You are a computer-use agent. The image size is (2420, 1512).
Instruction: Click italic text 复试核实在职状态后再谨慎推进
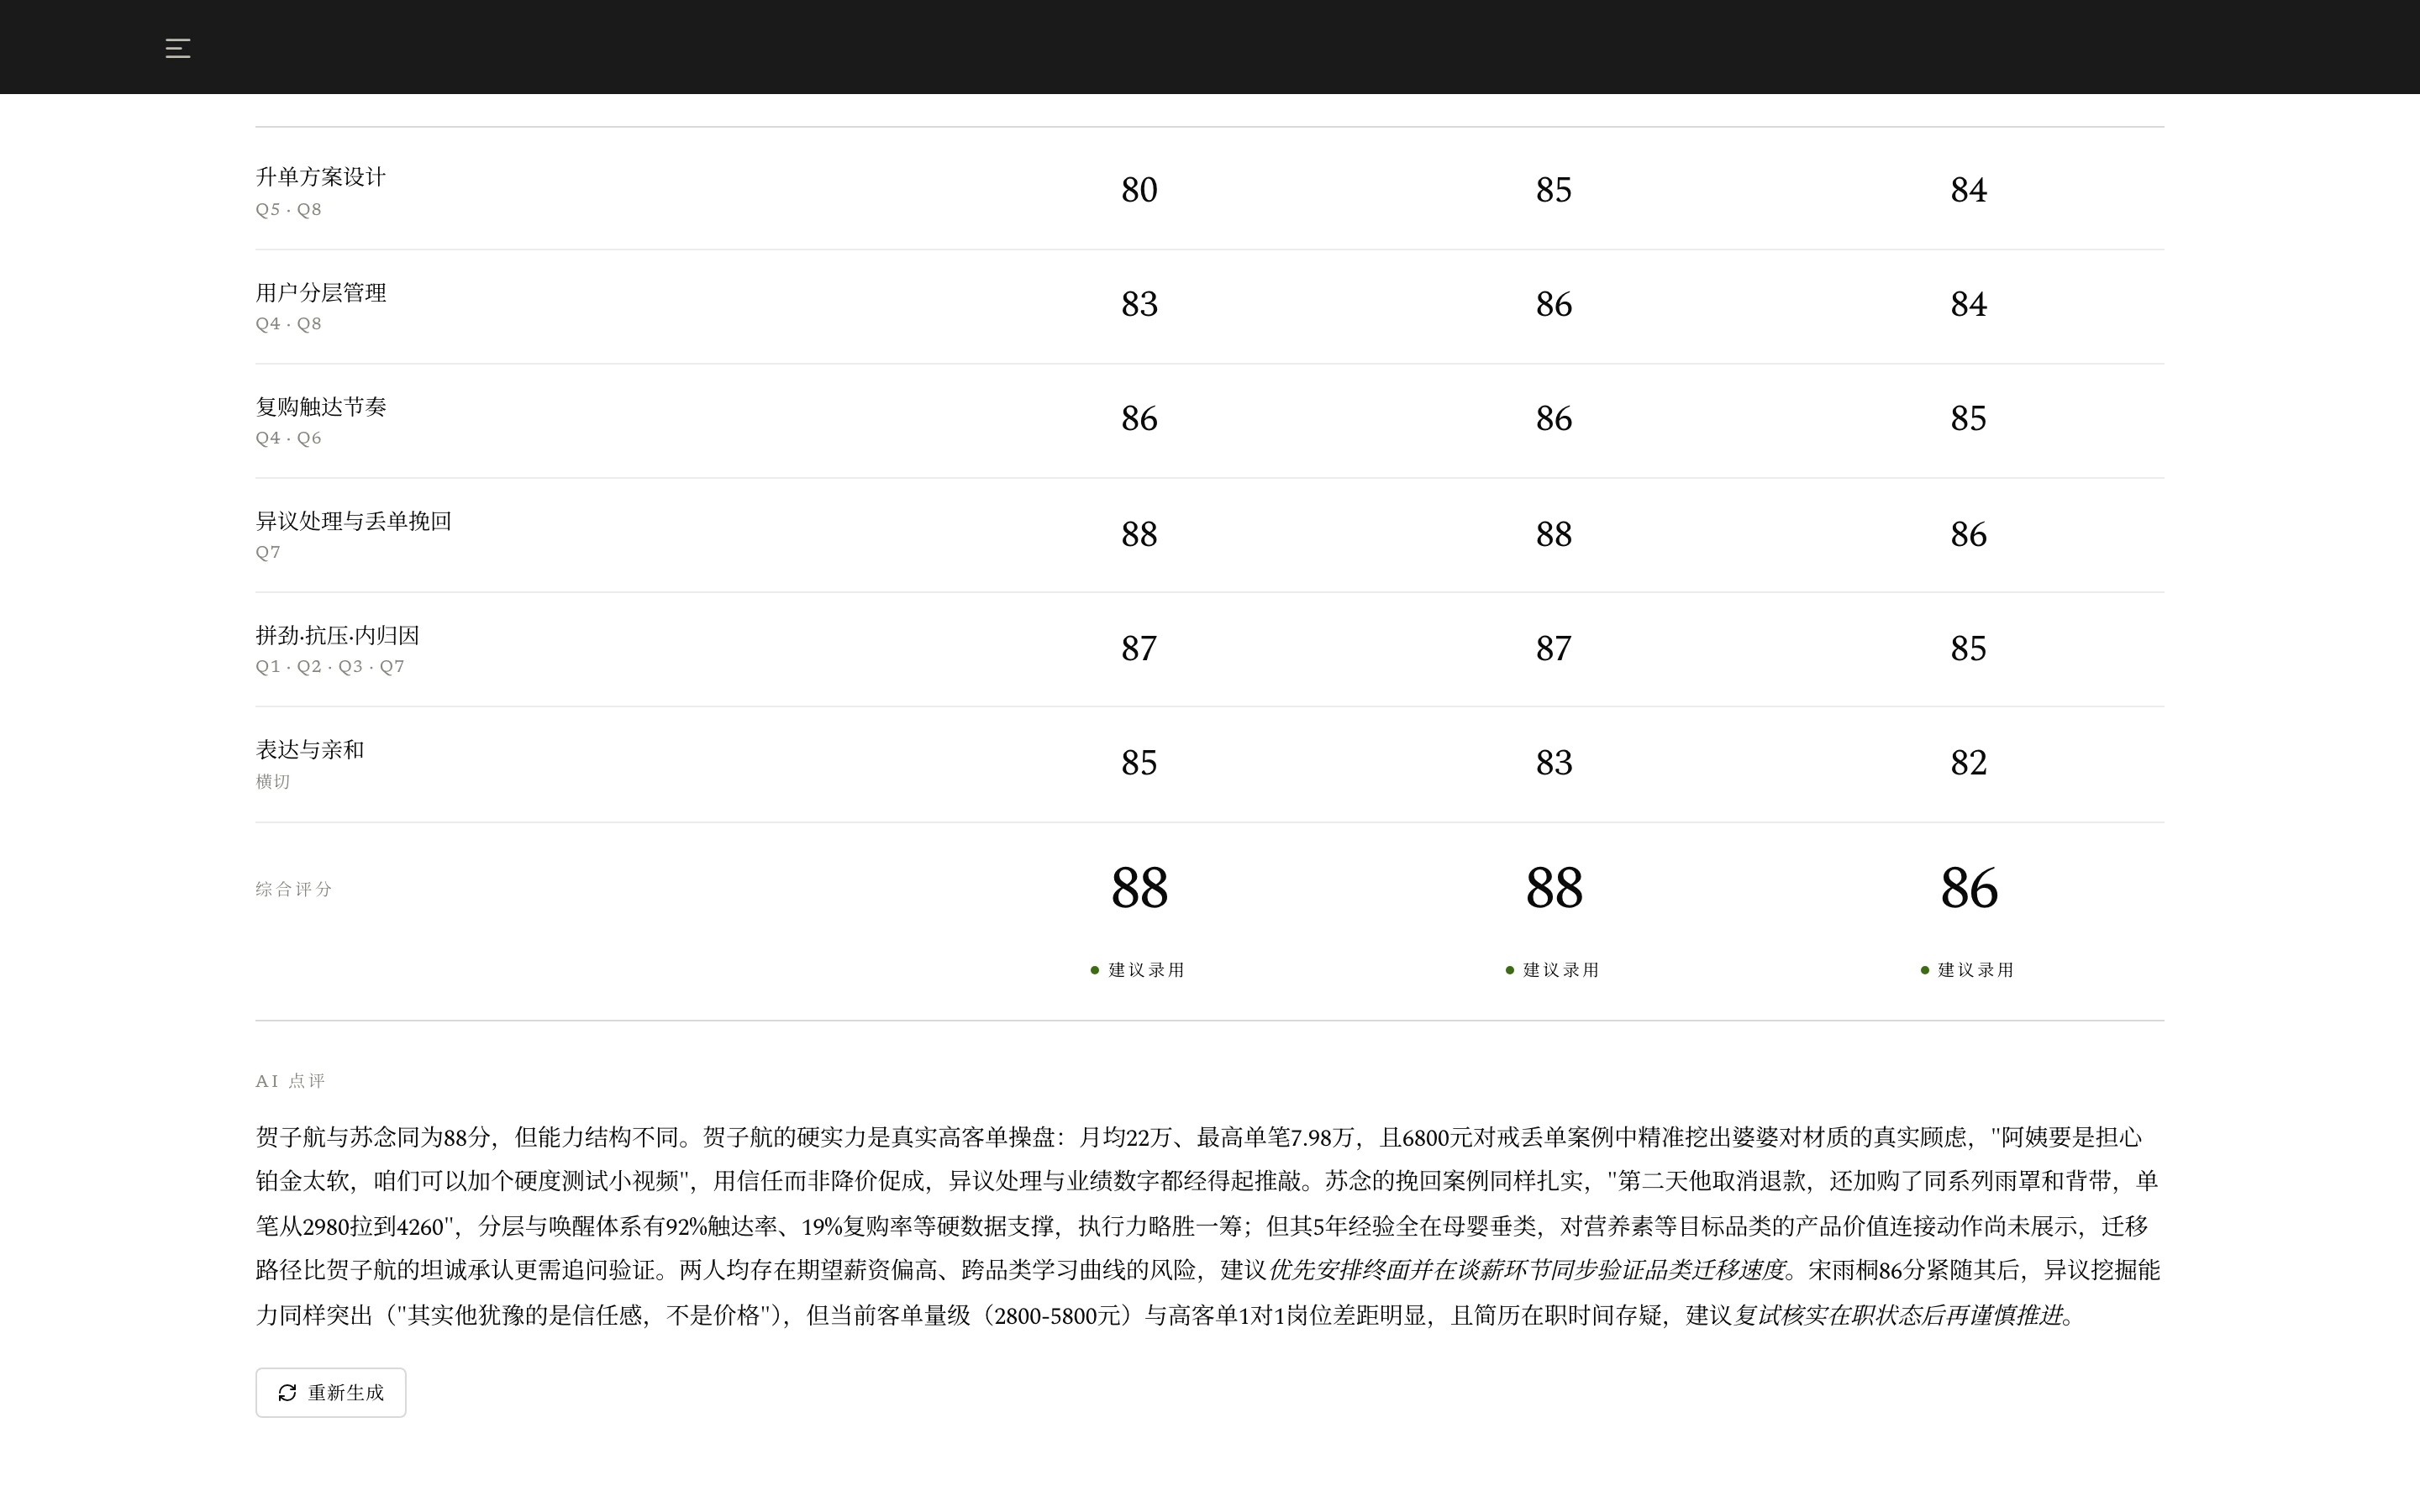pyautogui.click(x=1898, y=1315)
